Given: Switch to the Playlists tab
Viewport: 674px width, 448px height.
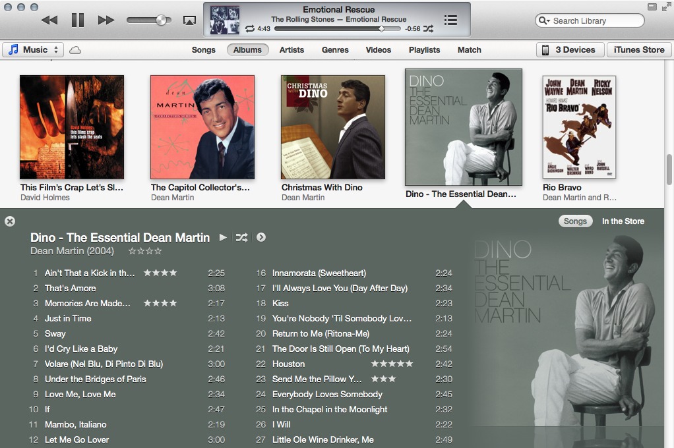Looking at the screenshot, I should click(x=424, y=50).
